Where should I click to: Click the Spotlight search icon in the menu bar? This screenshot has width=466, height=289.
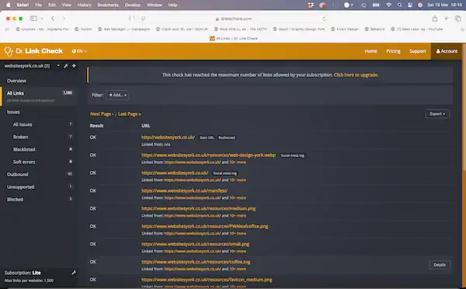399,5
